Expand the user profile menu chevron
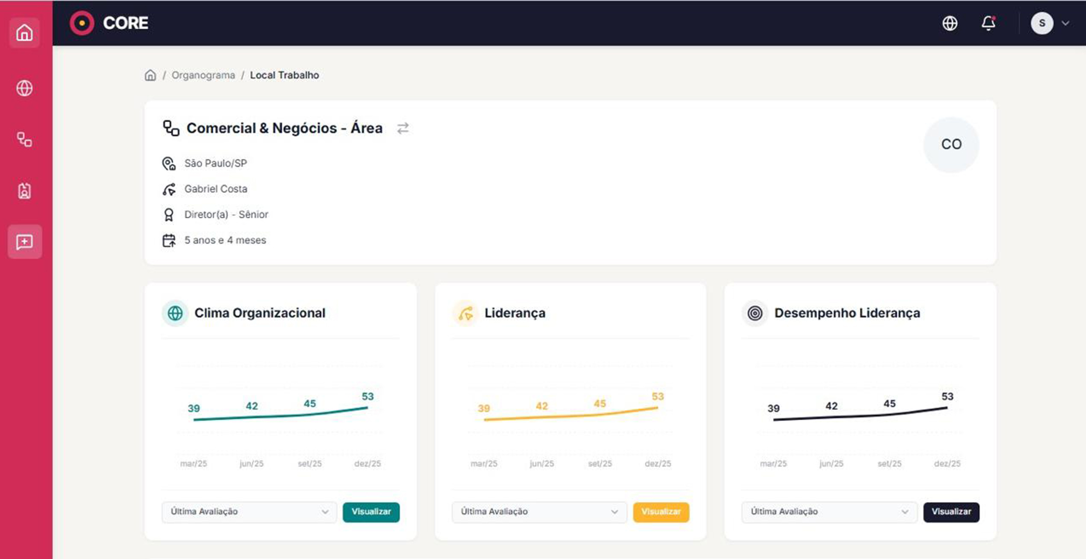 click(x=1065, y=23)
